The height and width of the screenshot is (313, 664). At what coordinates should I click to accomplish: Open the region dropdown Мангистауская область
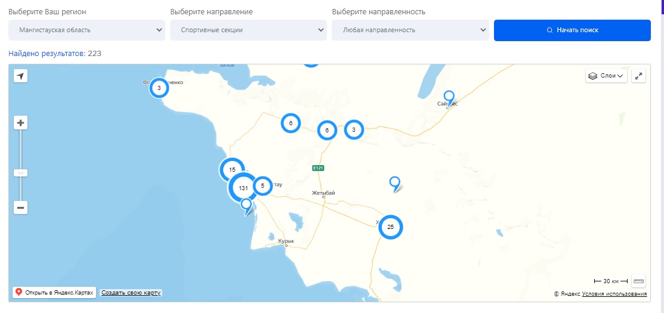87,30
